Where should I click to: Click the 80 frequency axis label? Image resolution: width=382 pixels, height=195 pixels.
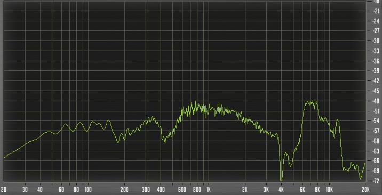tap(76, 190)
